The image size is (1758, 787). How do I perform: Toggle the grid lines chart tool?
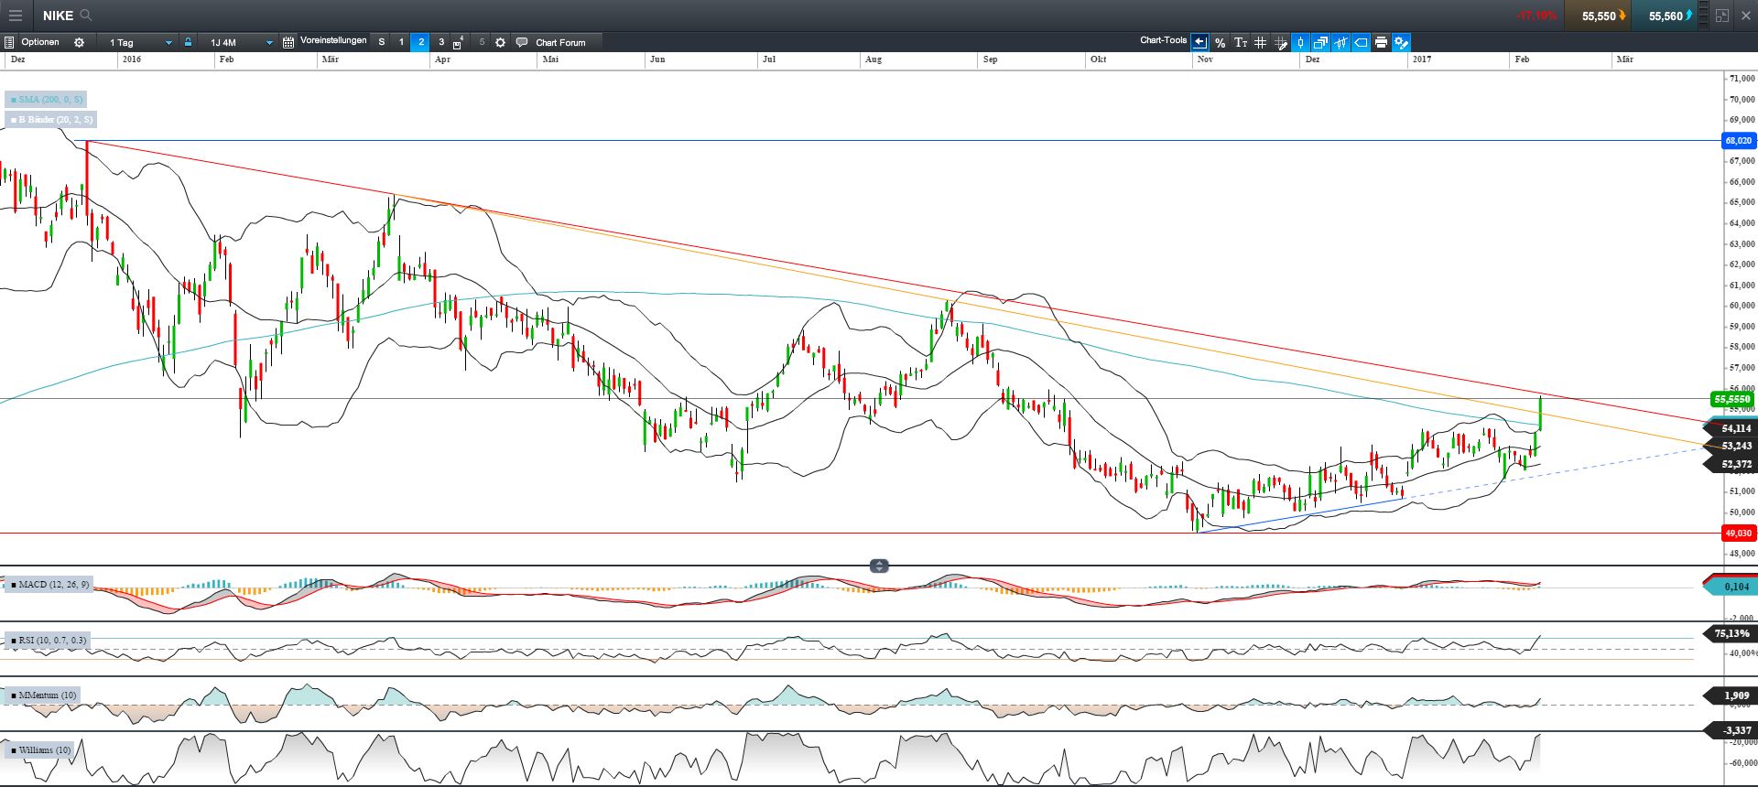(1260, 43)
